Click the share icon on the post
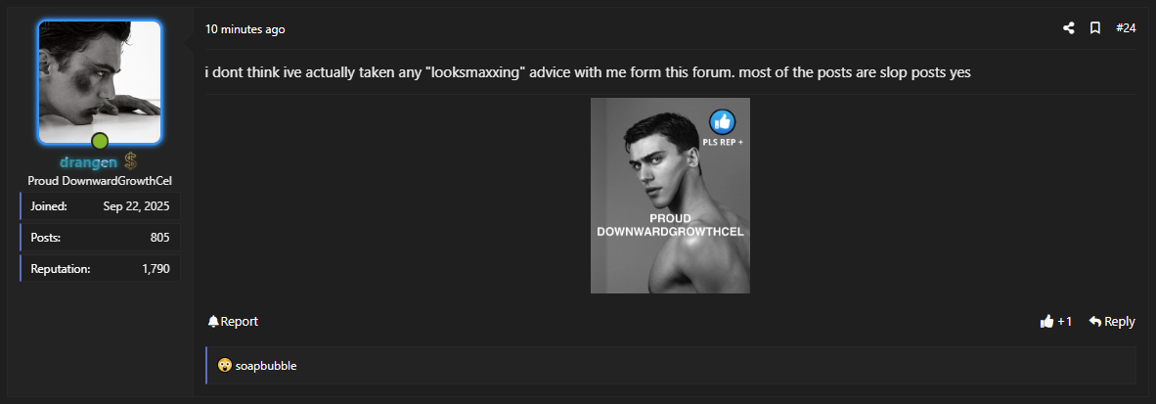Viewport: 1156px width, 404px height. [1069, 28]
